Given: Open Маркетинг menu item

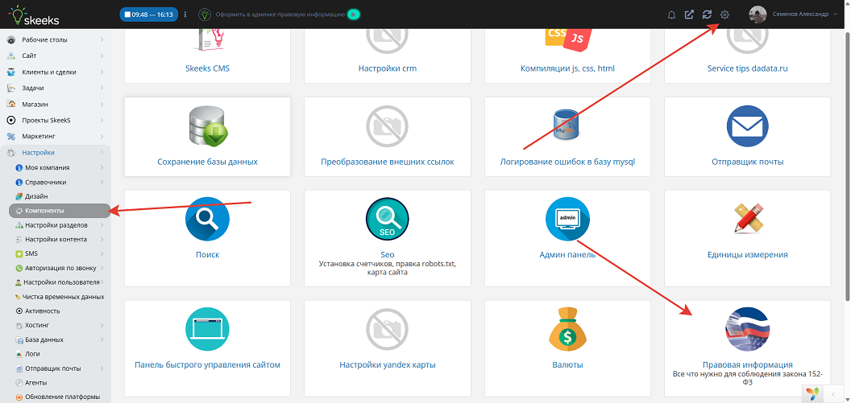Looking at the screenshot, I should point(56,136).
